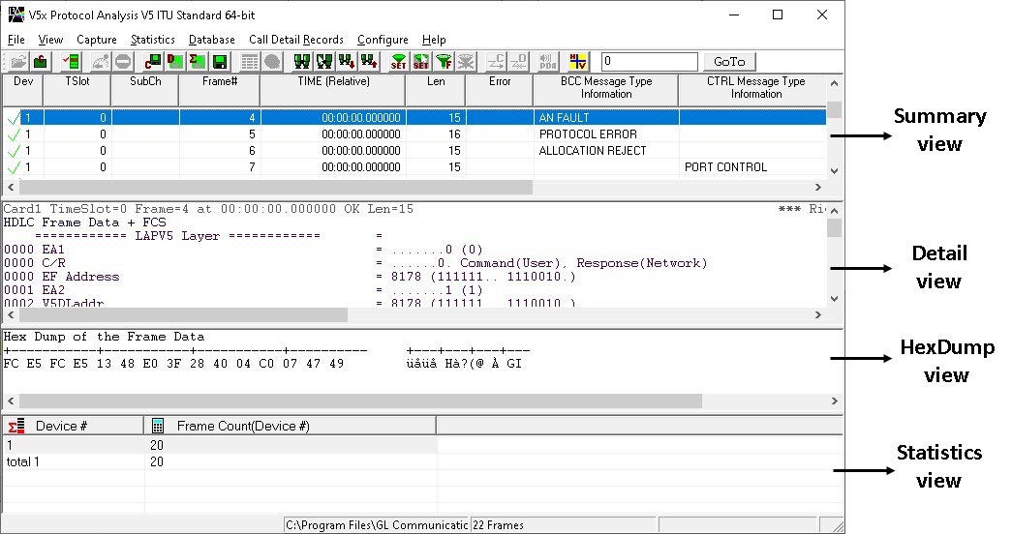This screenshot has width=1012, height=534.
Task: Click the gray circle toolbar icon
Action: (272, 62)
